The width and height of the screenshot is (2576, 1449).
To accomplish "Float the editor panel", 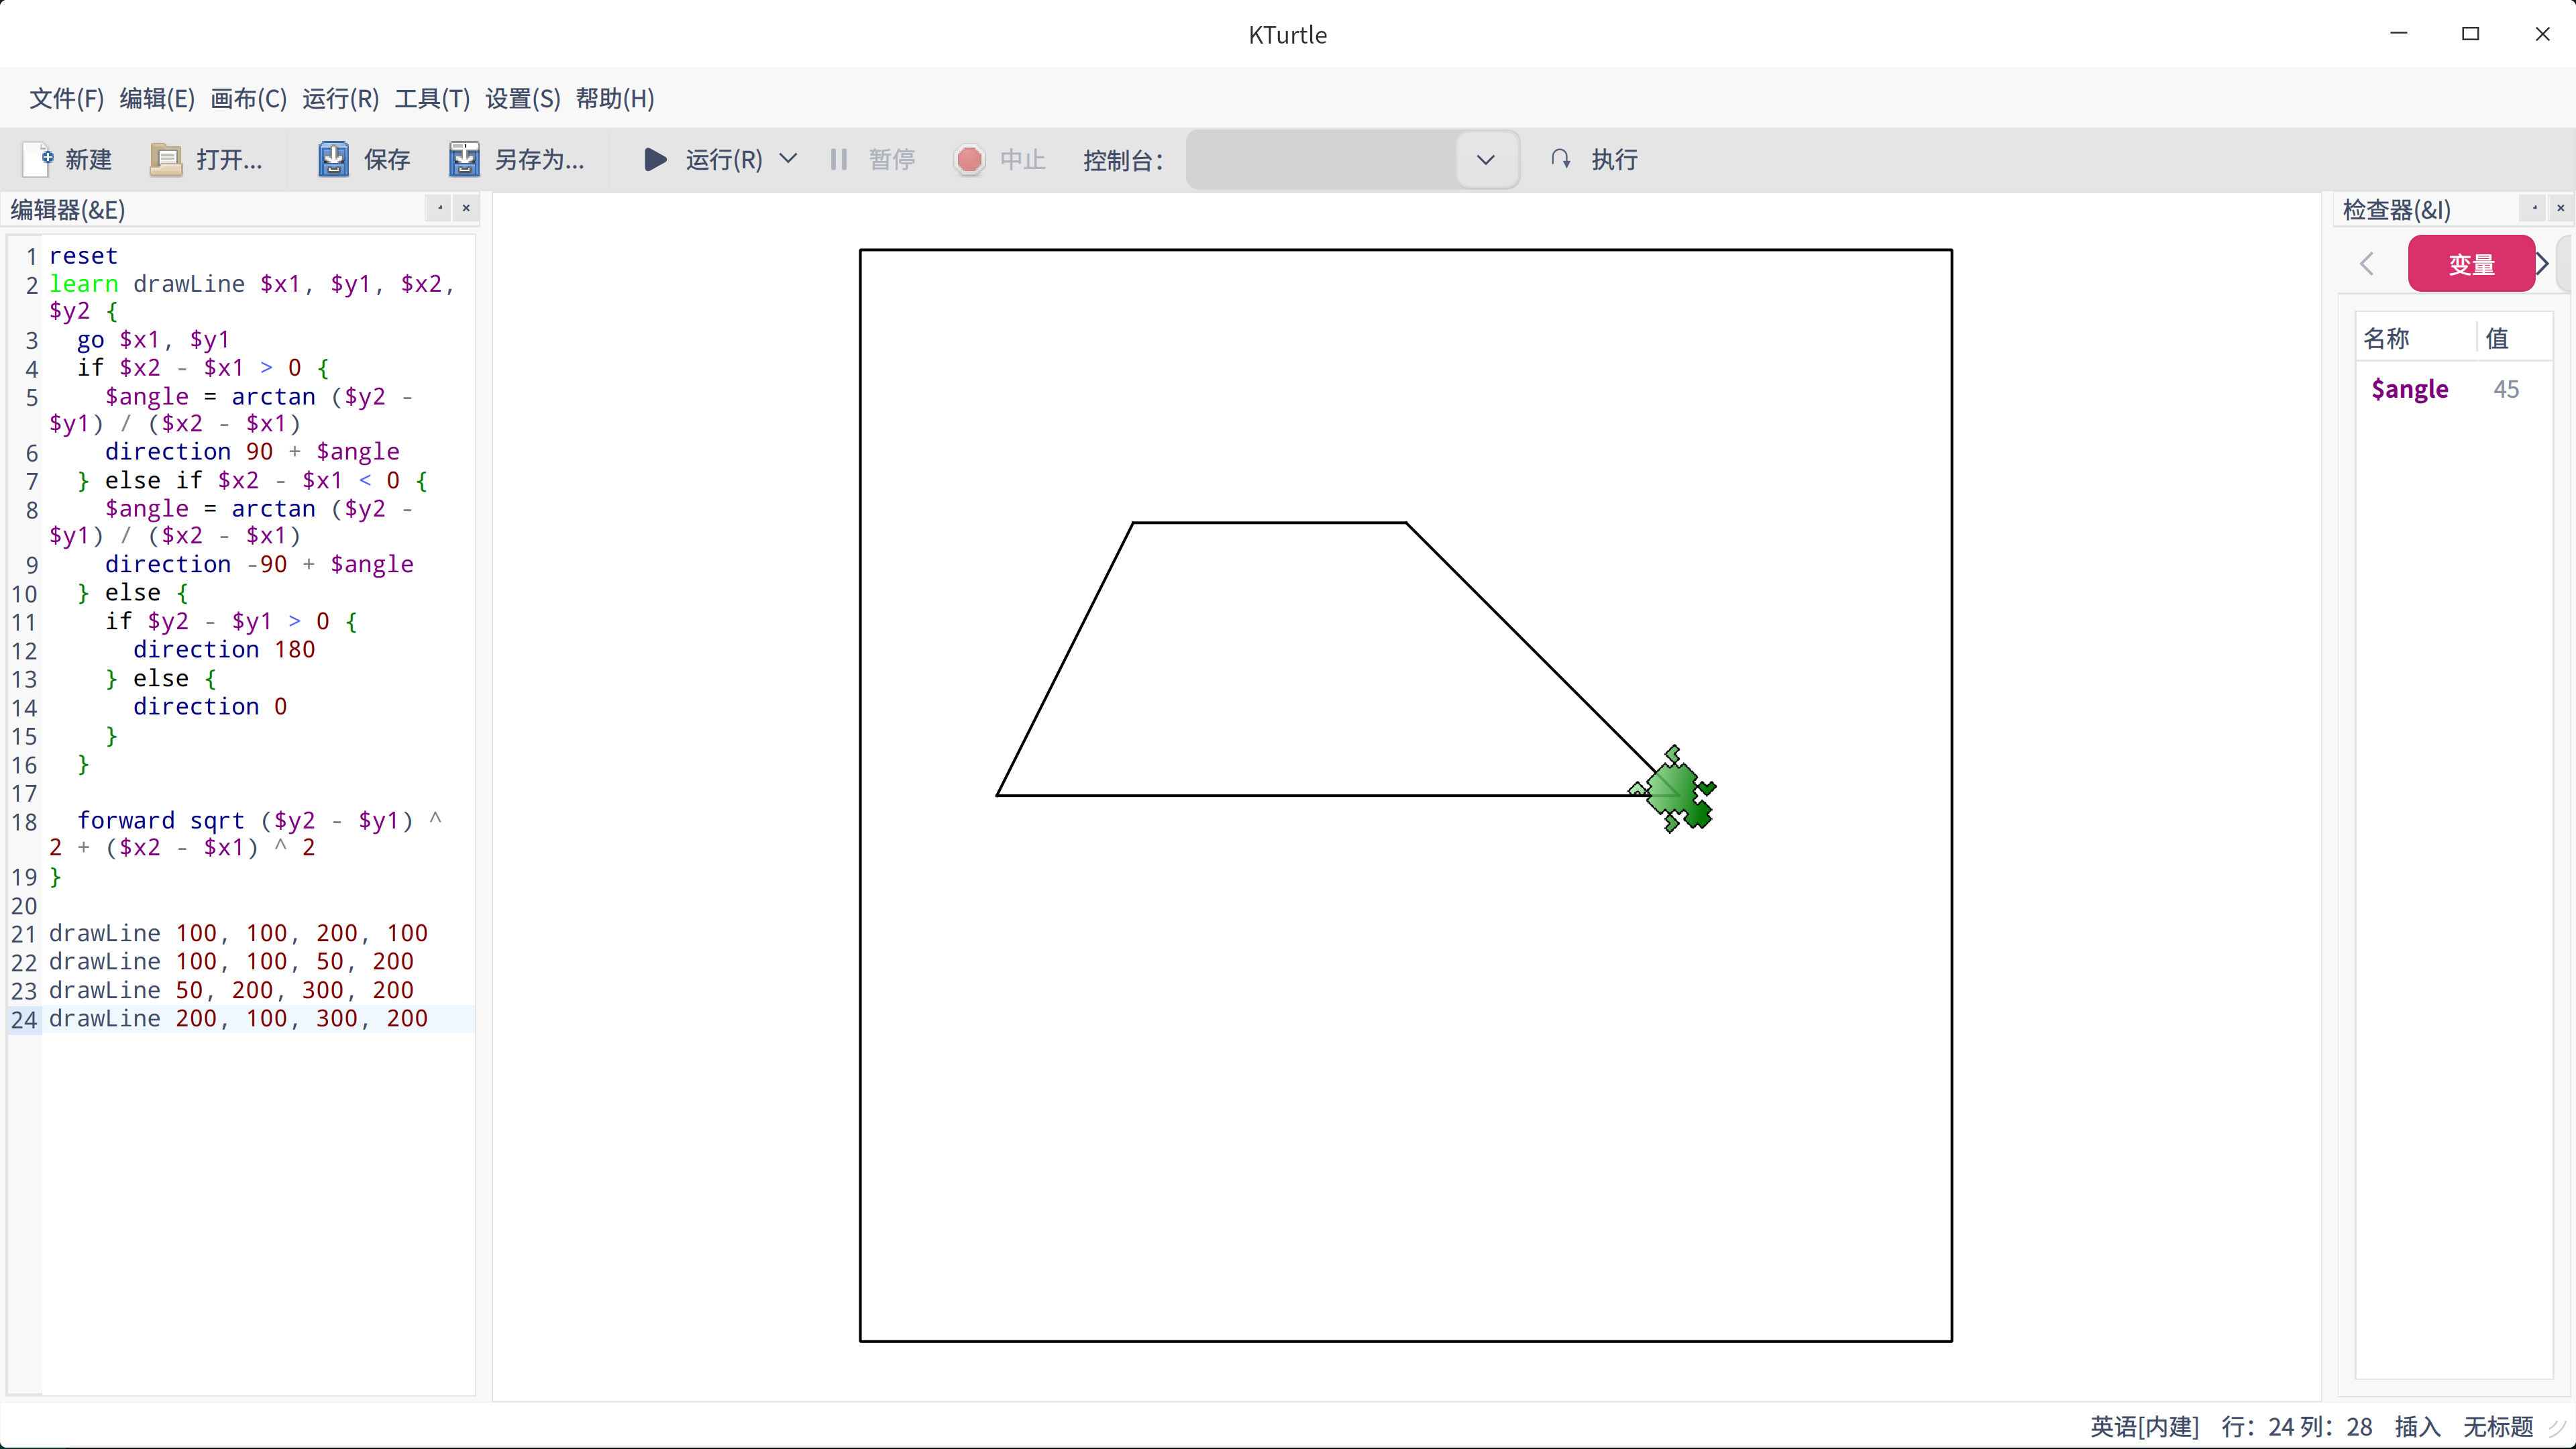I will [440, 208].
